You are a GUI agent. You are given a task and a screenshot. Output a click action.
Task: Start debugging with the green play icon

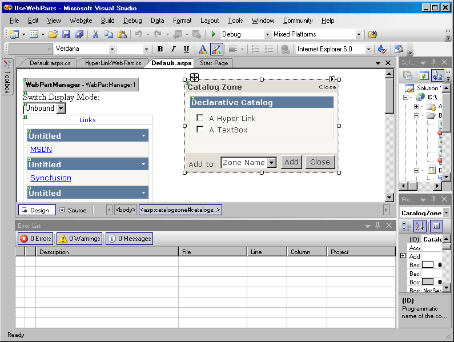click(214, 34)
